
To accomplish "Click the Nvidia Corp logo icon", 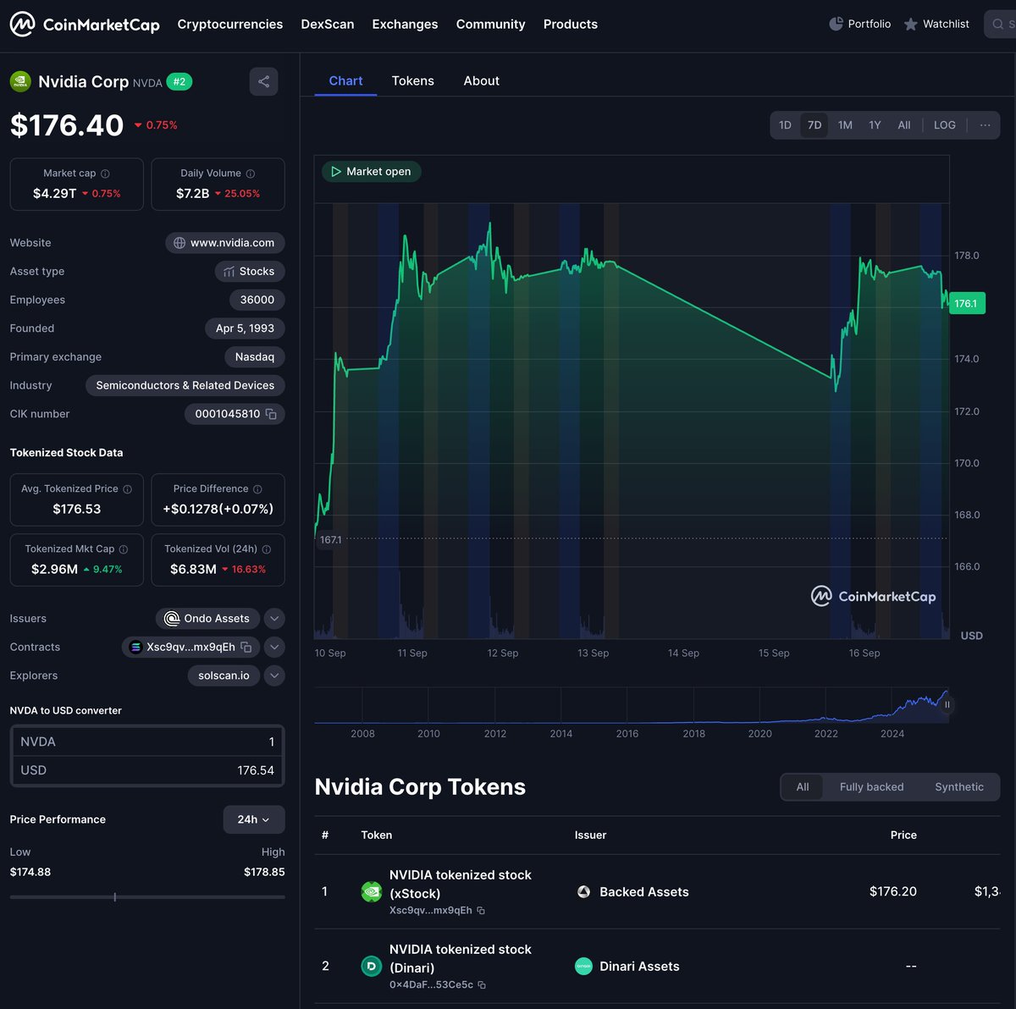I will click(20, 81).
